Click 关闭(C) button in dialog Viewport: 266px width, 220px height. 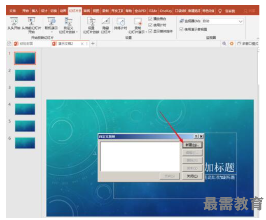[192, 176]
